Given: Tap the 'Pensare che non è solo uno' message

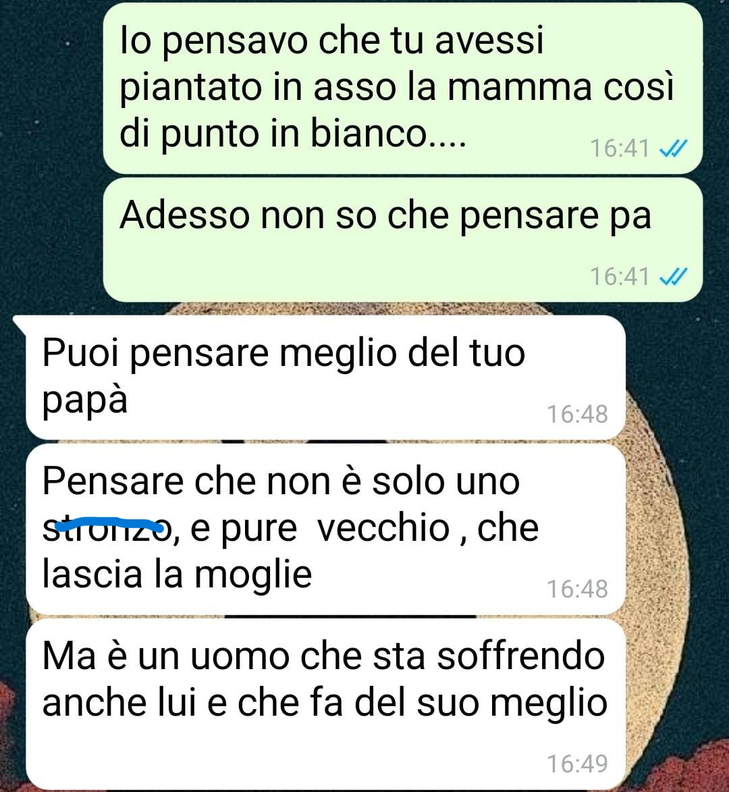Looking at the screenshot, I should [325, 529].
